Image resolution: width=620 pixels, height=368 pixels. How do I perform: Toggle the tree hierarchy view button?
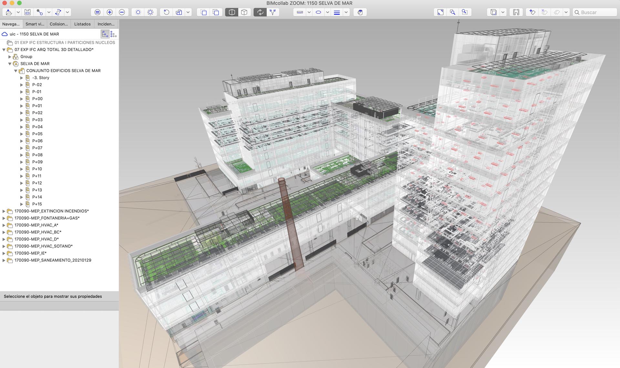click(105, 34)
